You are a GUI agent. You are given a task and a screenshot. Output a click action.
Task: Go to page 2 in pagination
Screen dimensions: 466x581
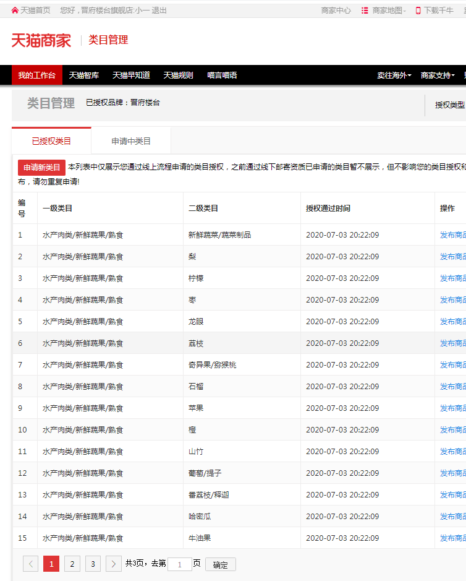[x=72, y=564]
